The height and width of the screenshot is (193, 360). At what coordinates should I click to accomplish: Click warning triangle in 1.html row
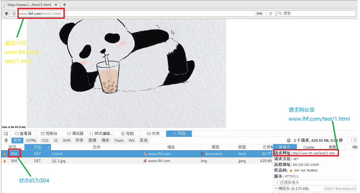(x=4, y=154)
